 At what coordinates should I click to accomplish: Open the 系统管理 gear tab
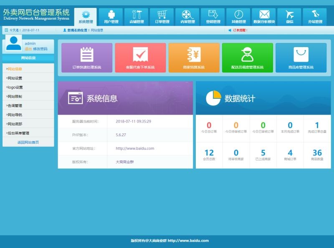(x=86, y=17)
